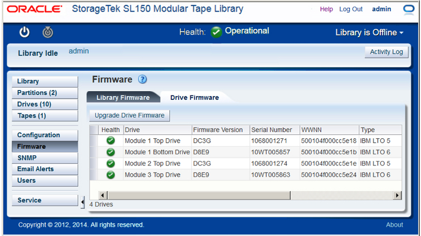Sort by the Type column header
The height and width of the screenshot is (236, 421).
click(380, 130)
